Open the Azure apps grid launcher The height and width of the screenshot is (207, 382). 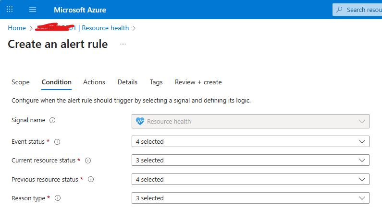[x=10, y=10]
